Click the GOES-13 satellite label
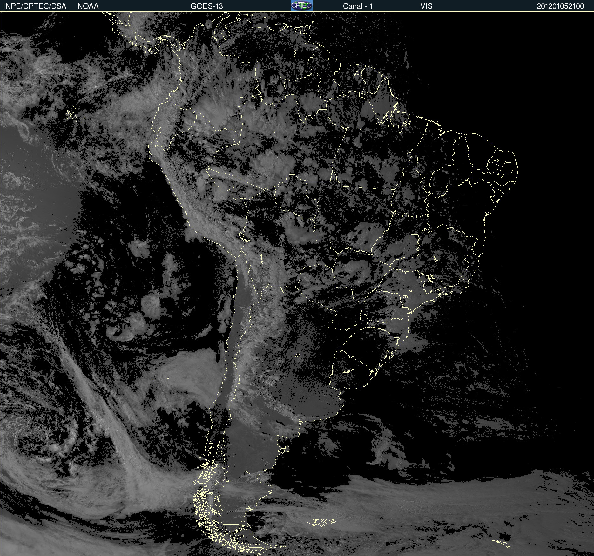This screenshot has height=556, width=594. click(207, 6)
